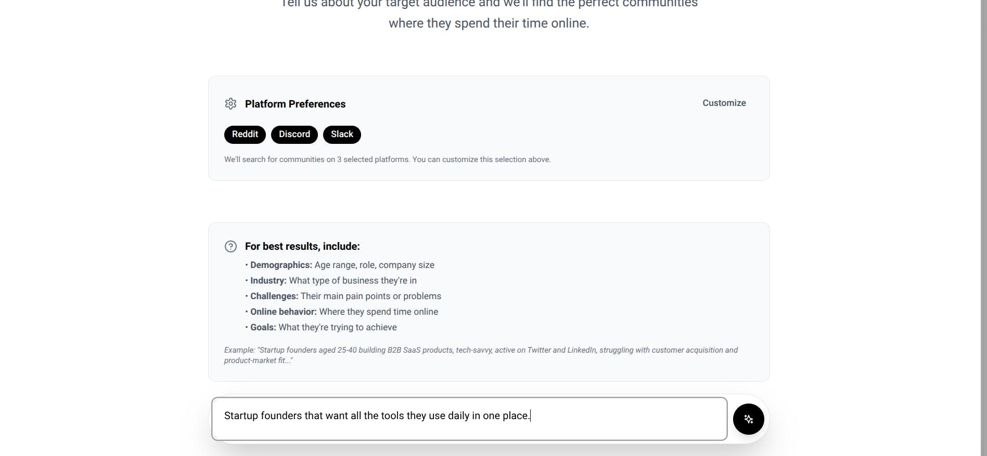Click the vertical page scrollbar
The height and width of the screenshot is (456, 987).
983,228
